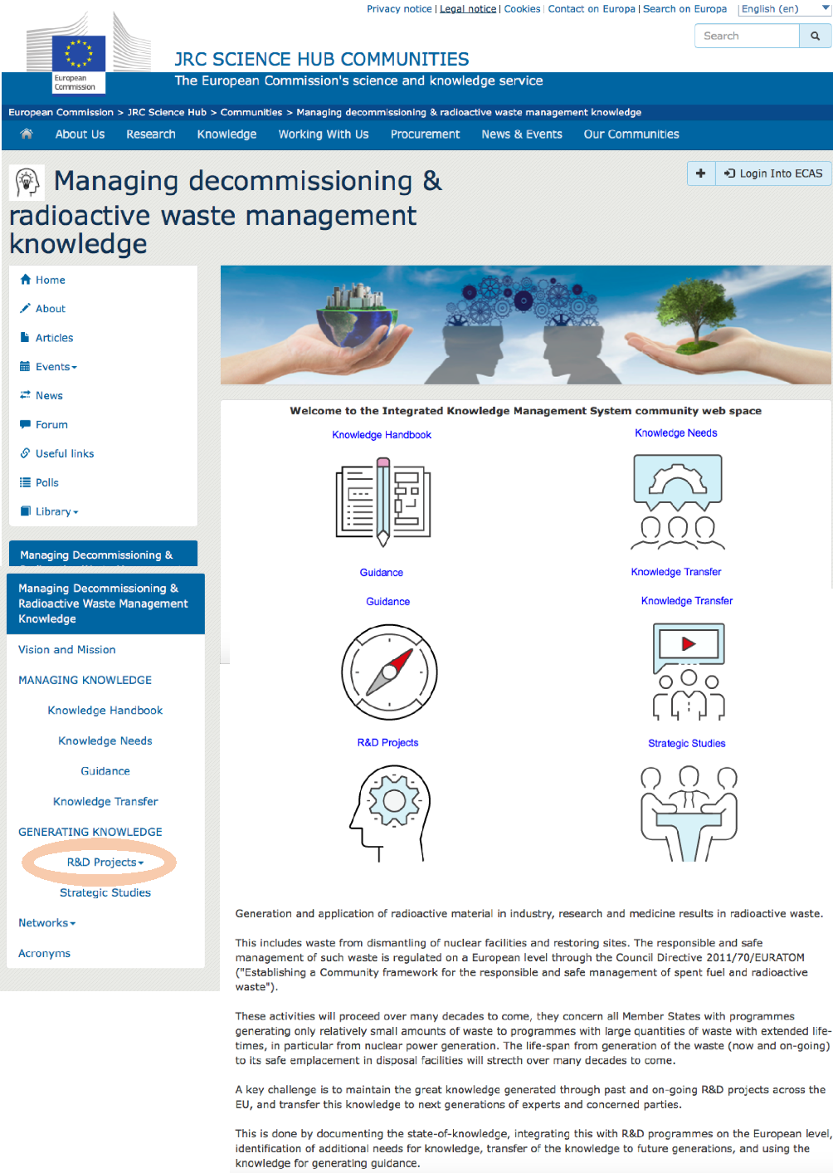Click the hands banner image
Image resolution: width=833 pixels, height=1173 pixels.
(525, 325)
